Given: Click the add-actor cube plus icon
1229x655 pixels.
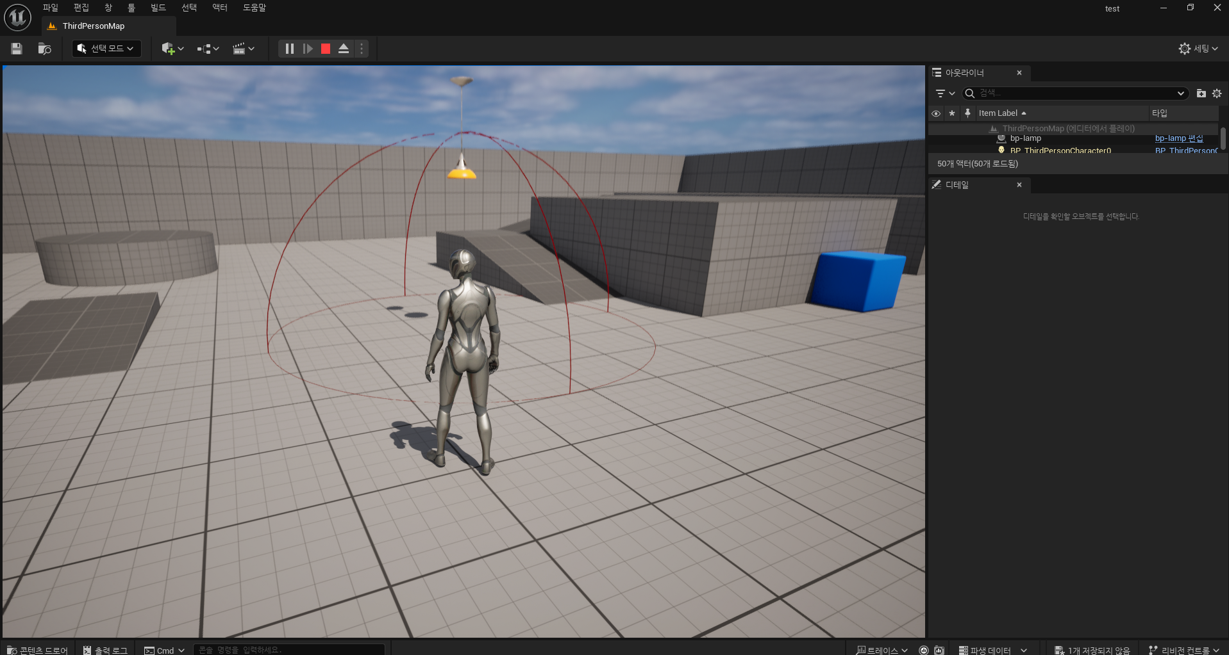Looking at the screenshot, I should tap(167, 49).
